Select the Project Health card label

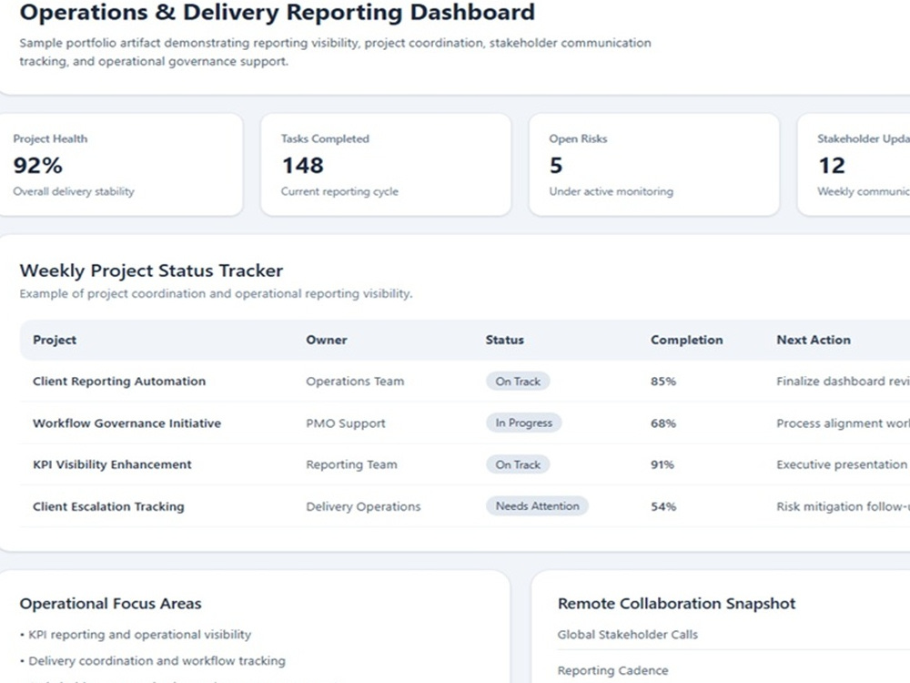pos(50,138)
